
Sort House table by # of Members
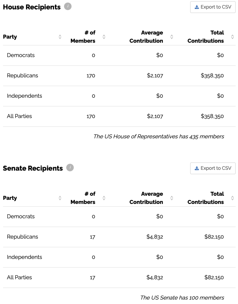click(x=104, y=37)
